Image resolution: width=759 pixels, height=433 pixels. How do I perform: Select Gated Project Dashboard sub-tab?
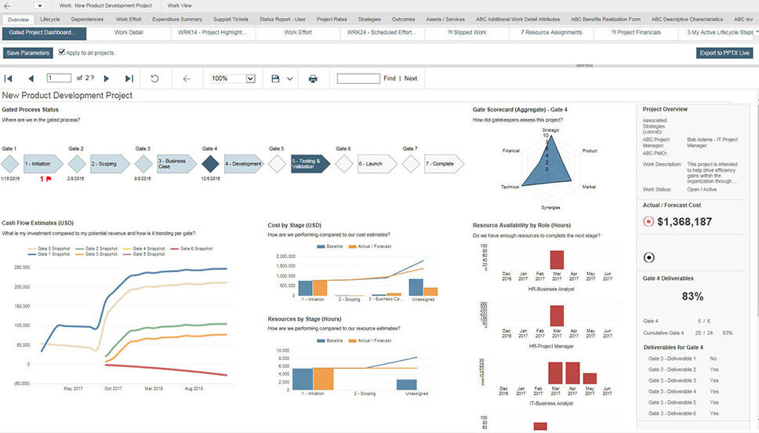point(44,33)
